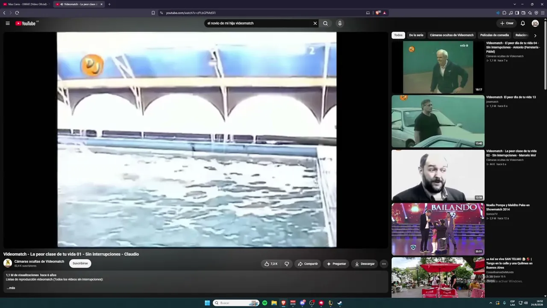Go back with the browser back arrow

point(4,13)
